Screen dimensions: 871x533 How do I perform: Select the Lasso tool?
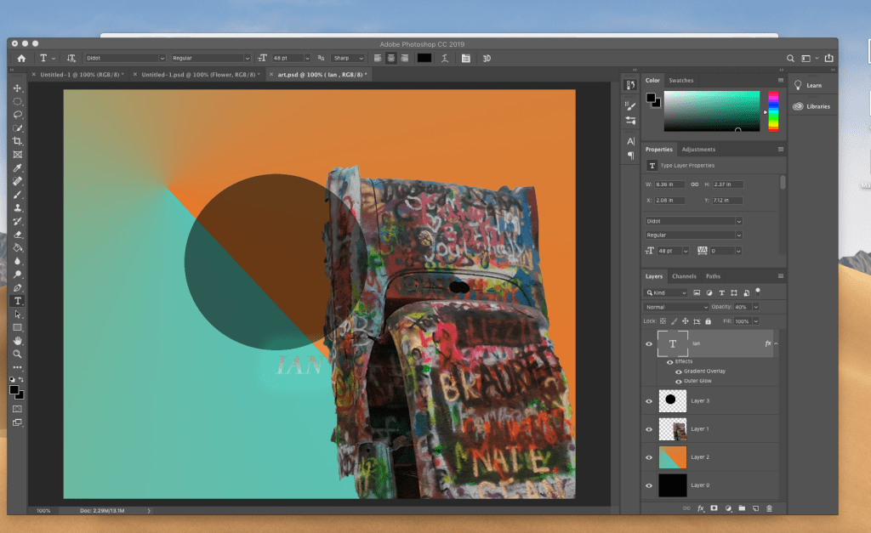(x=17, y=115)
